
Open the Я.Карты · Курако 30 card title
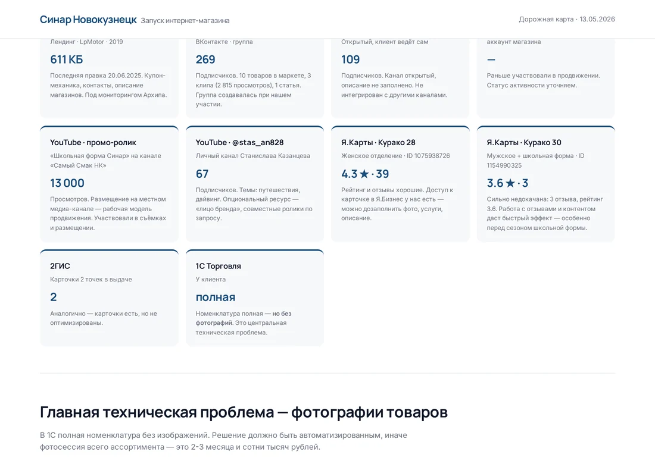click(524, 142)
